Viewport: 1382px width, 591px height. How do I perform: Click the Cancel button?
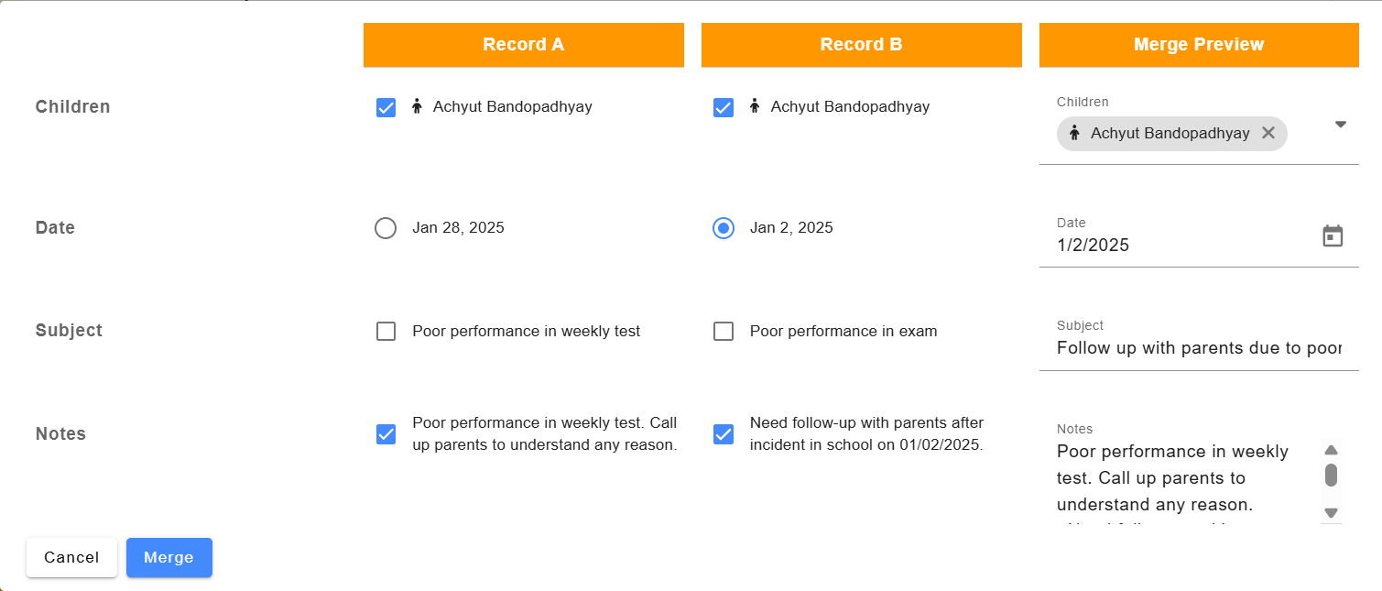(71, 557)
